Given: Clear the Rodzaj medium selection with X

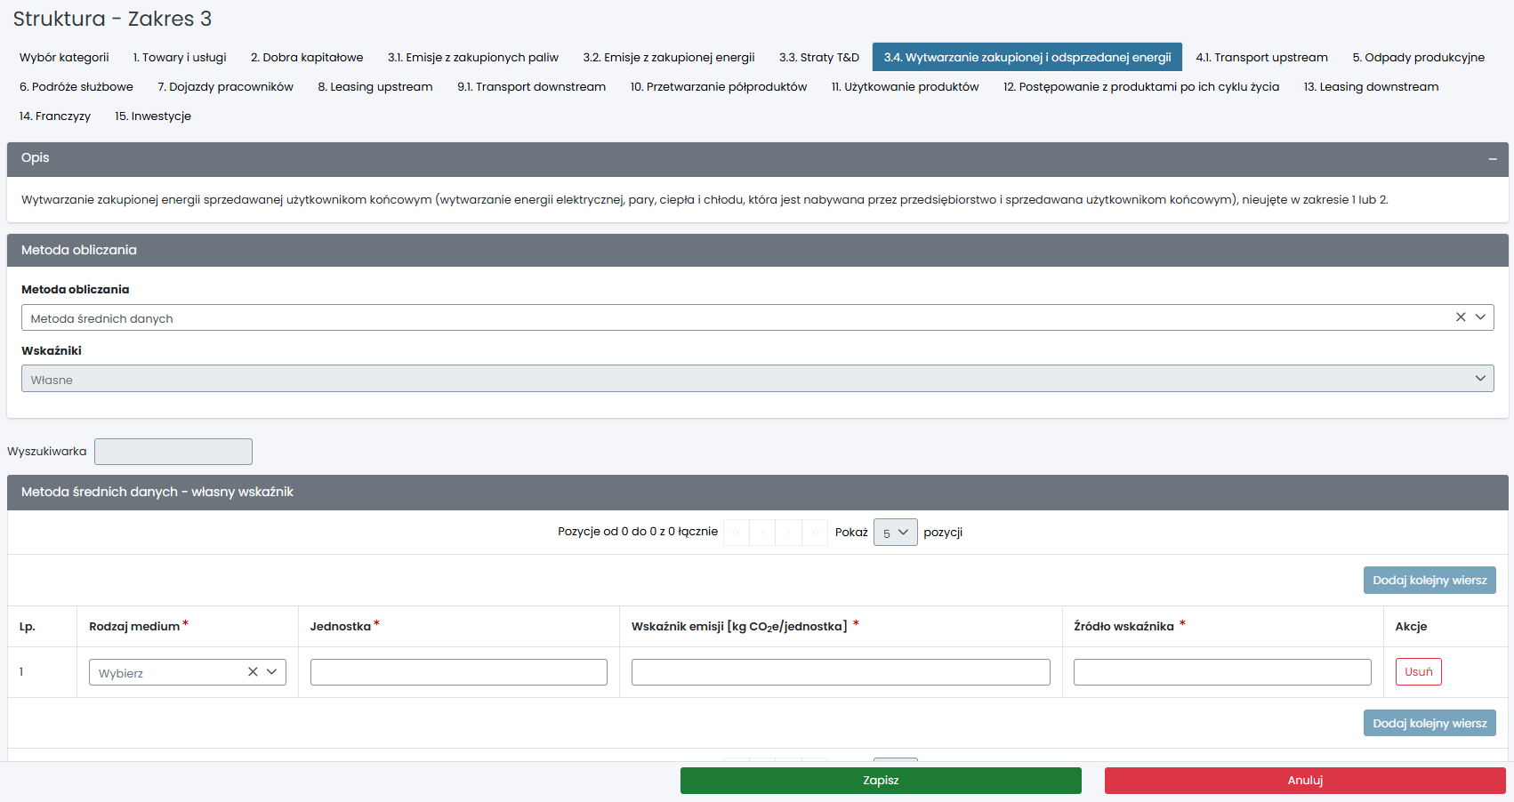Looking at the screenshot, I should click(x=253, y=672).
